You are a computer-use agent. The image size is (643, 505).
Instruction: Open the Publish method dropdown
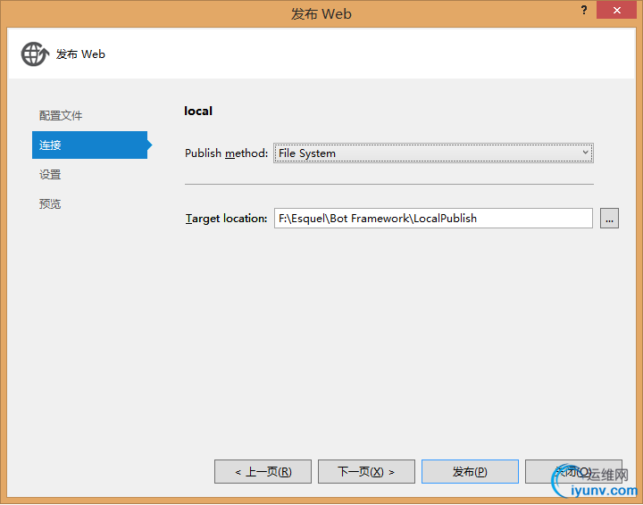[433, 153]
